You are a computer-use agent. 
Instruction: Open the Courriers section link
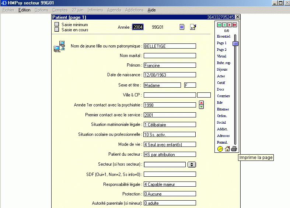[x=223, y=96]
